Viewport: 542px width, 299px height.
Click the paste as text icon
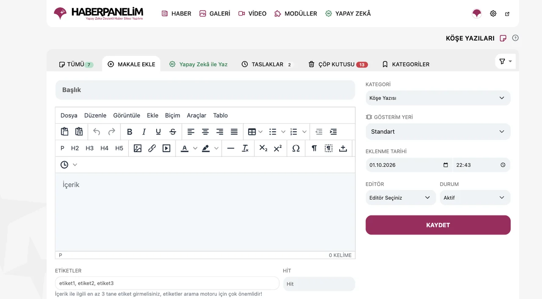click(x=79, y=132)
